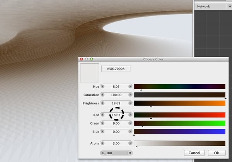Click the Brightness gradient slider bar
Image resolution: width=232 pixels, height=162 pixels.
pyautogui.click(x=180, y=103)
